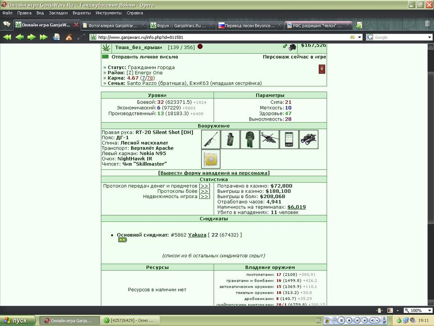The width and height of the screenshot is (434, 326).
Task: Switch to the РФС разрешил Челси tab
Action: (318, 26)
